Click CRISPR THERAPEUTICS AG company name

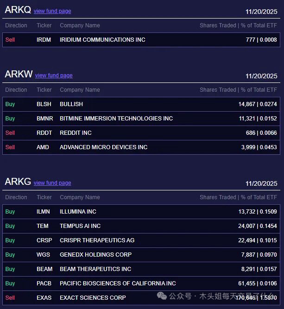pos(97,240)
